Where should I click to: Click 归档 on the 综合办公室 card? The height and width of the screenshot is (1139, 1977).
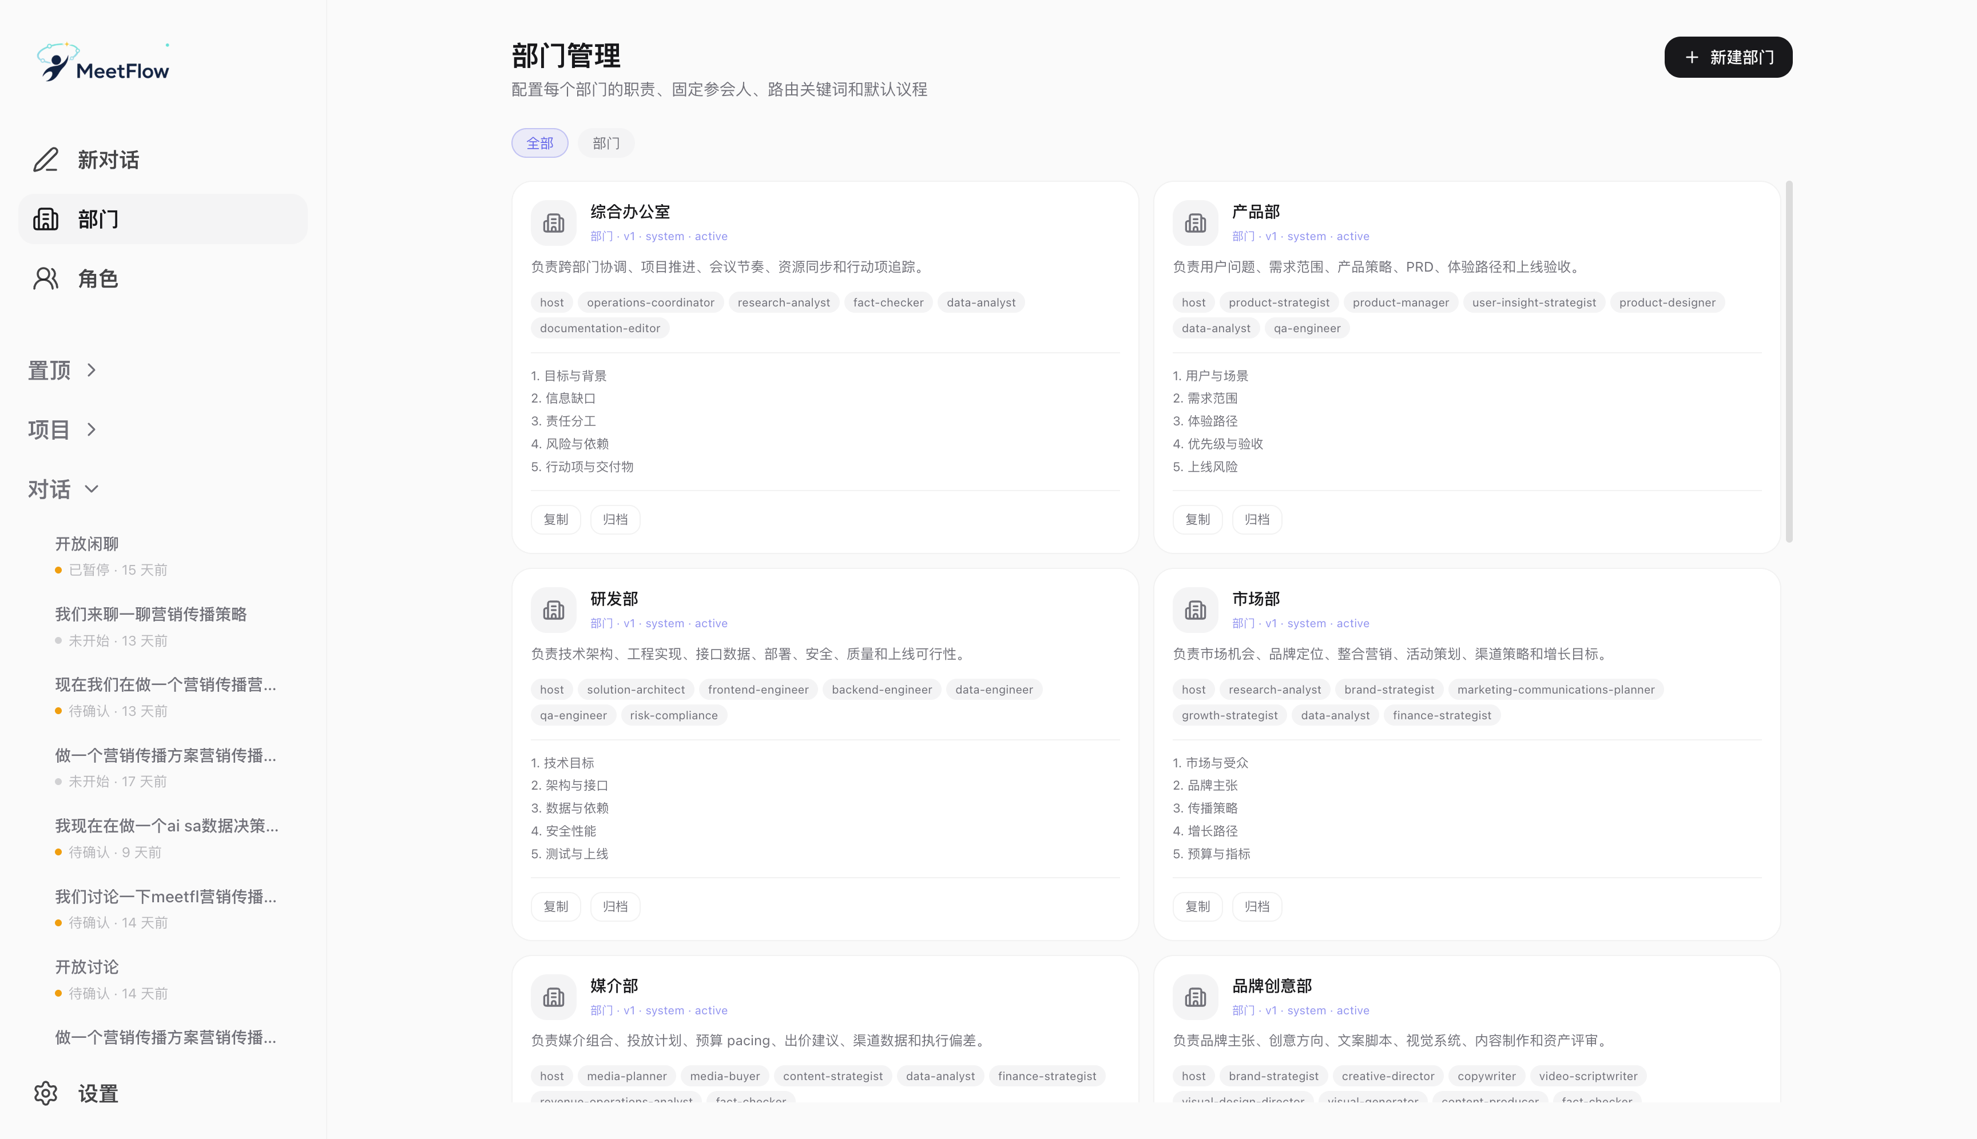coord(615,519)
